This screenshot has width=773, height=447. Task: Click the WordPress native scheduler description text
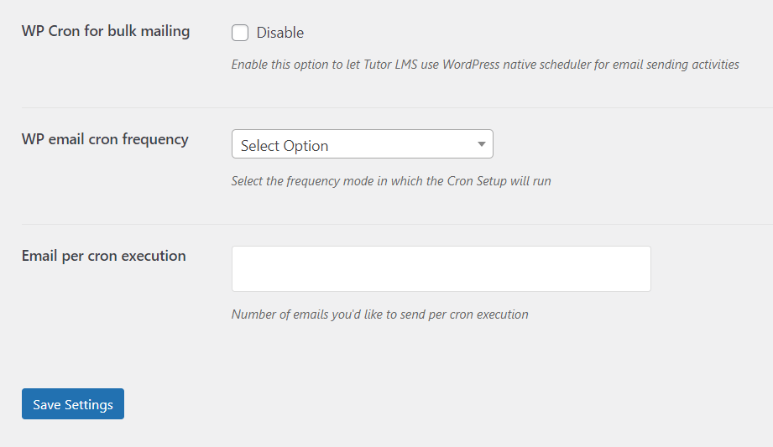click(485, 64)
